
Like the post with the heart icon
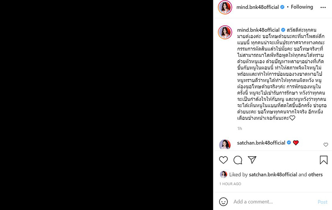click(223, 160)
